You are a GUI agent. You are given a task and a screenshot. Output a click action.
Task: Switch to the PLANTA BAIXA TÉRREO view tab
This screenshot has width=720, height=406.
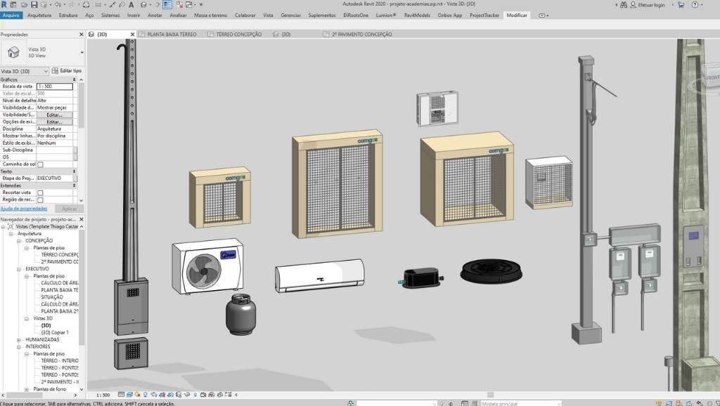(x=172, y=34)
